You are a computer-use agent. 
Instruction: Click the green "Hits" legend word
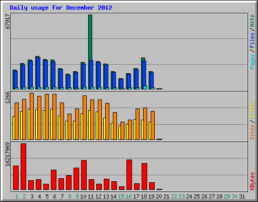252,21
